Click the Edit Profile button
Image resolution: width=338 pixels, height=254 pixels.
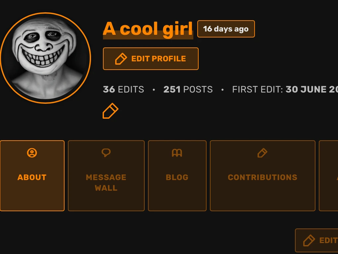(151, 59)
